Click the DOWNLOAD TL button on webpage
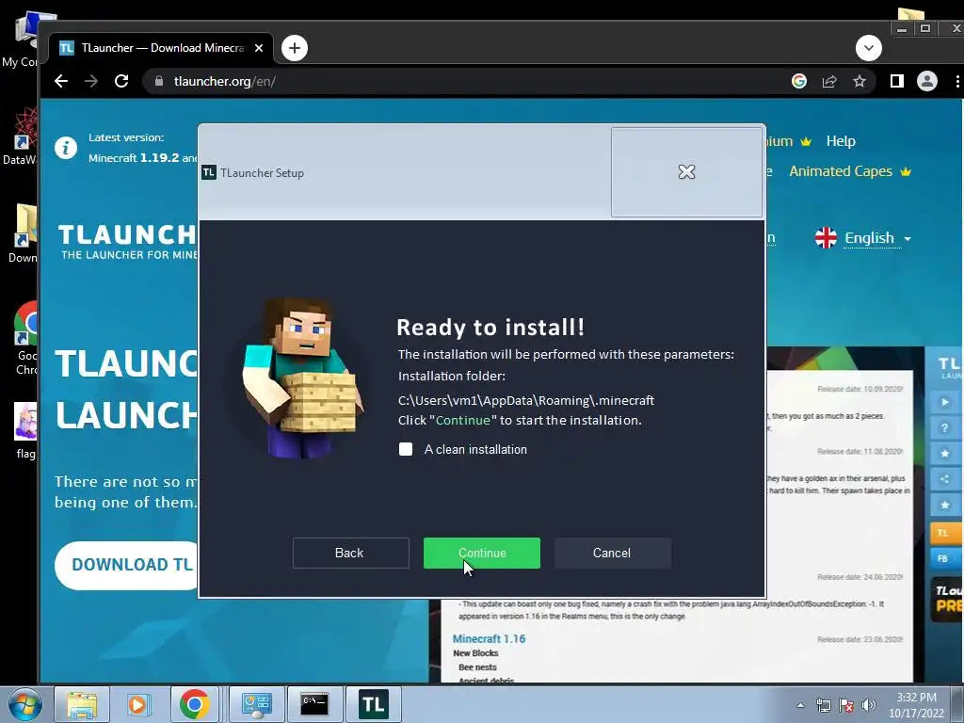Screen dimensions: 964x723 [127, 565]
